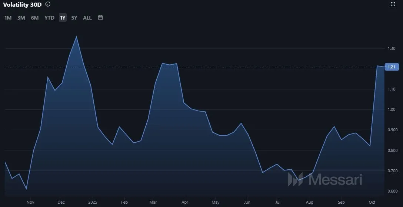Click the Messari logo watermark
The image size is (403, 207).
(x=325, y=180)
